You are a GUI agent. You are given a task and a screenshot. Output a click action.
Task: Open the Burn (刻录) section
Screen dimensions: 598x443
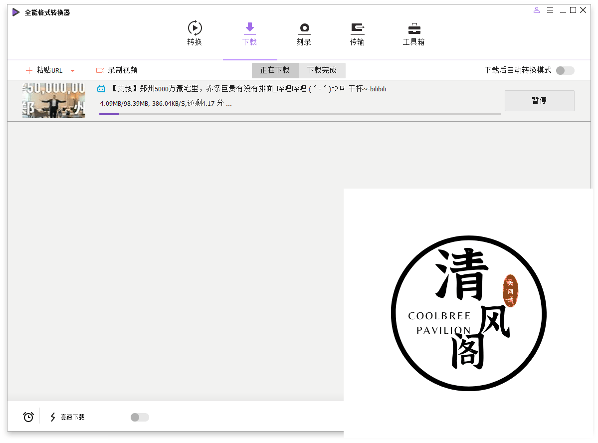pos(304,34)
